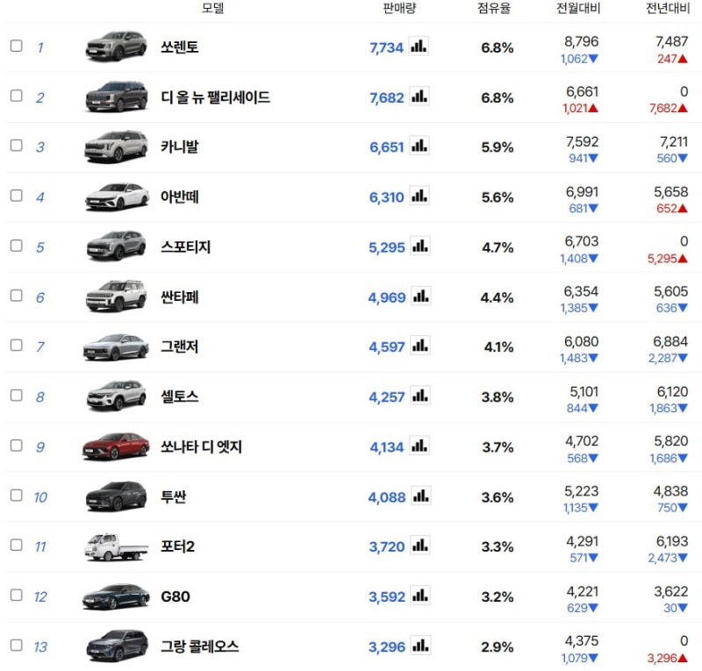
Task: Click the 점유율 column header
Action: 494,9
